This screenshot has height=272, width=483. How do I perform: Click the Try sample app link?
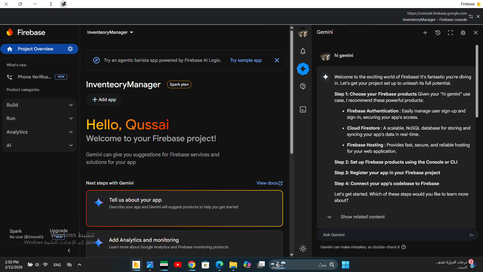(x=246, y=60)
